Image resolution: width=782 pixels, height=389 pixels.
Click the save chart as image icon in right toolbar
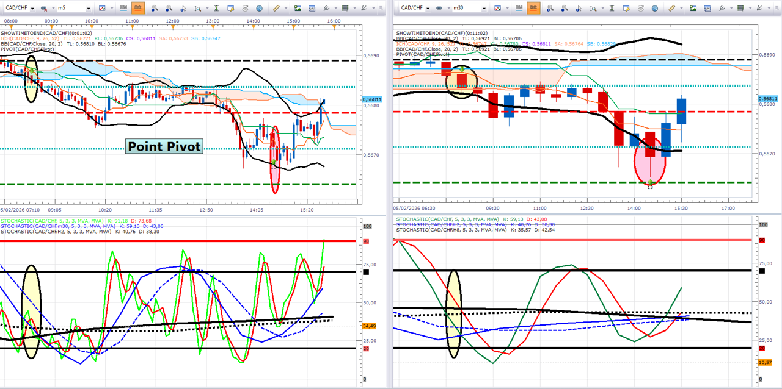click(693, 9)
